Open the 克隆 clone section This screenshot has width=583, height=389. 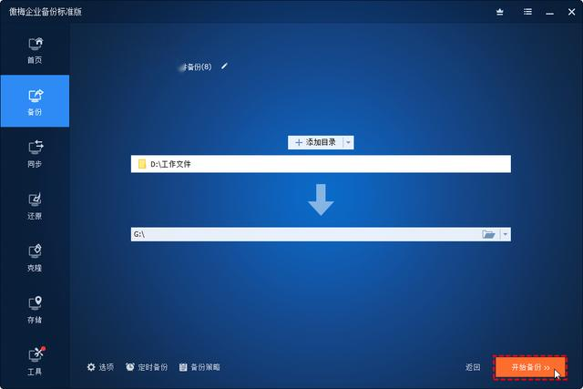click(35, 257)
